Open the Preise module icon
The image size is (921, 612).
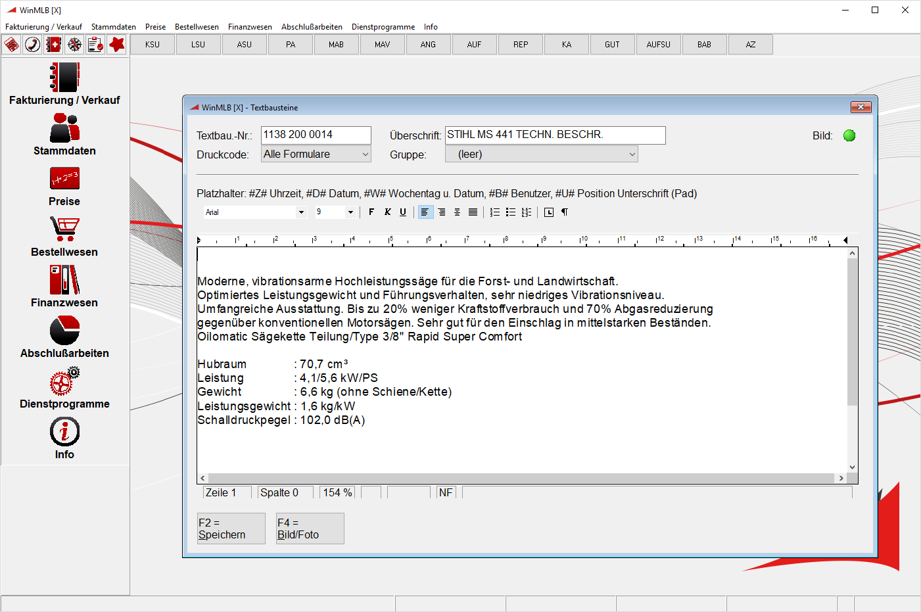pos(64,178)
